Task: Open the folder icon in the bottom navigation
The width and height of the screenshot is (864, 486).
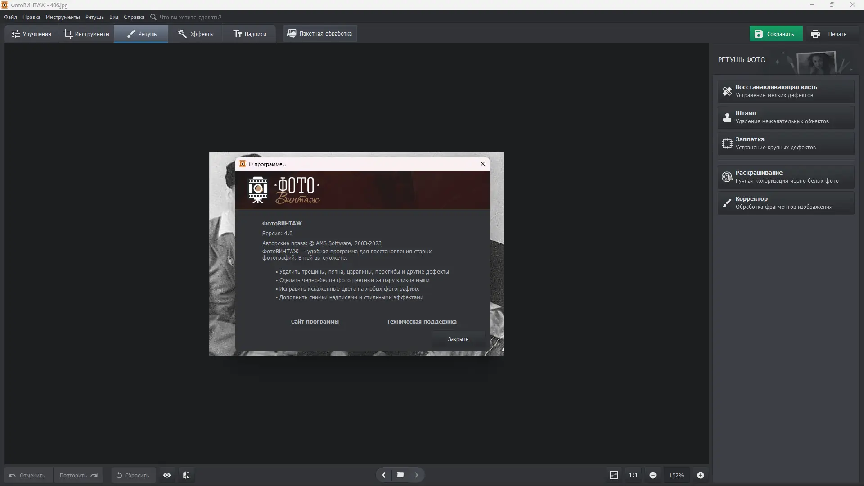Action: [x=400, y=475]
